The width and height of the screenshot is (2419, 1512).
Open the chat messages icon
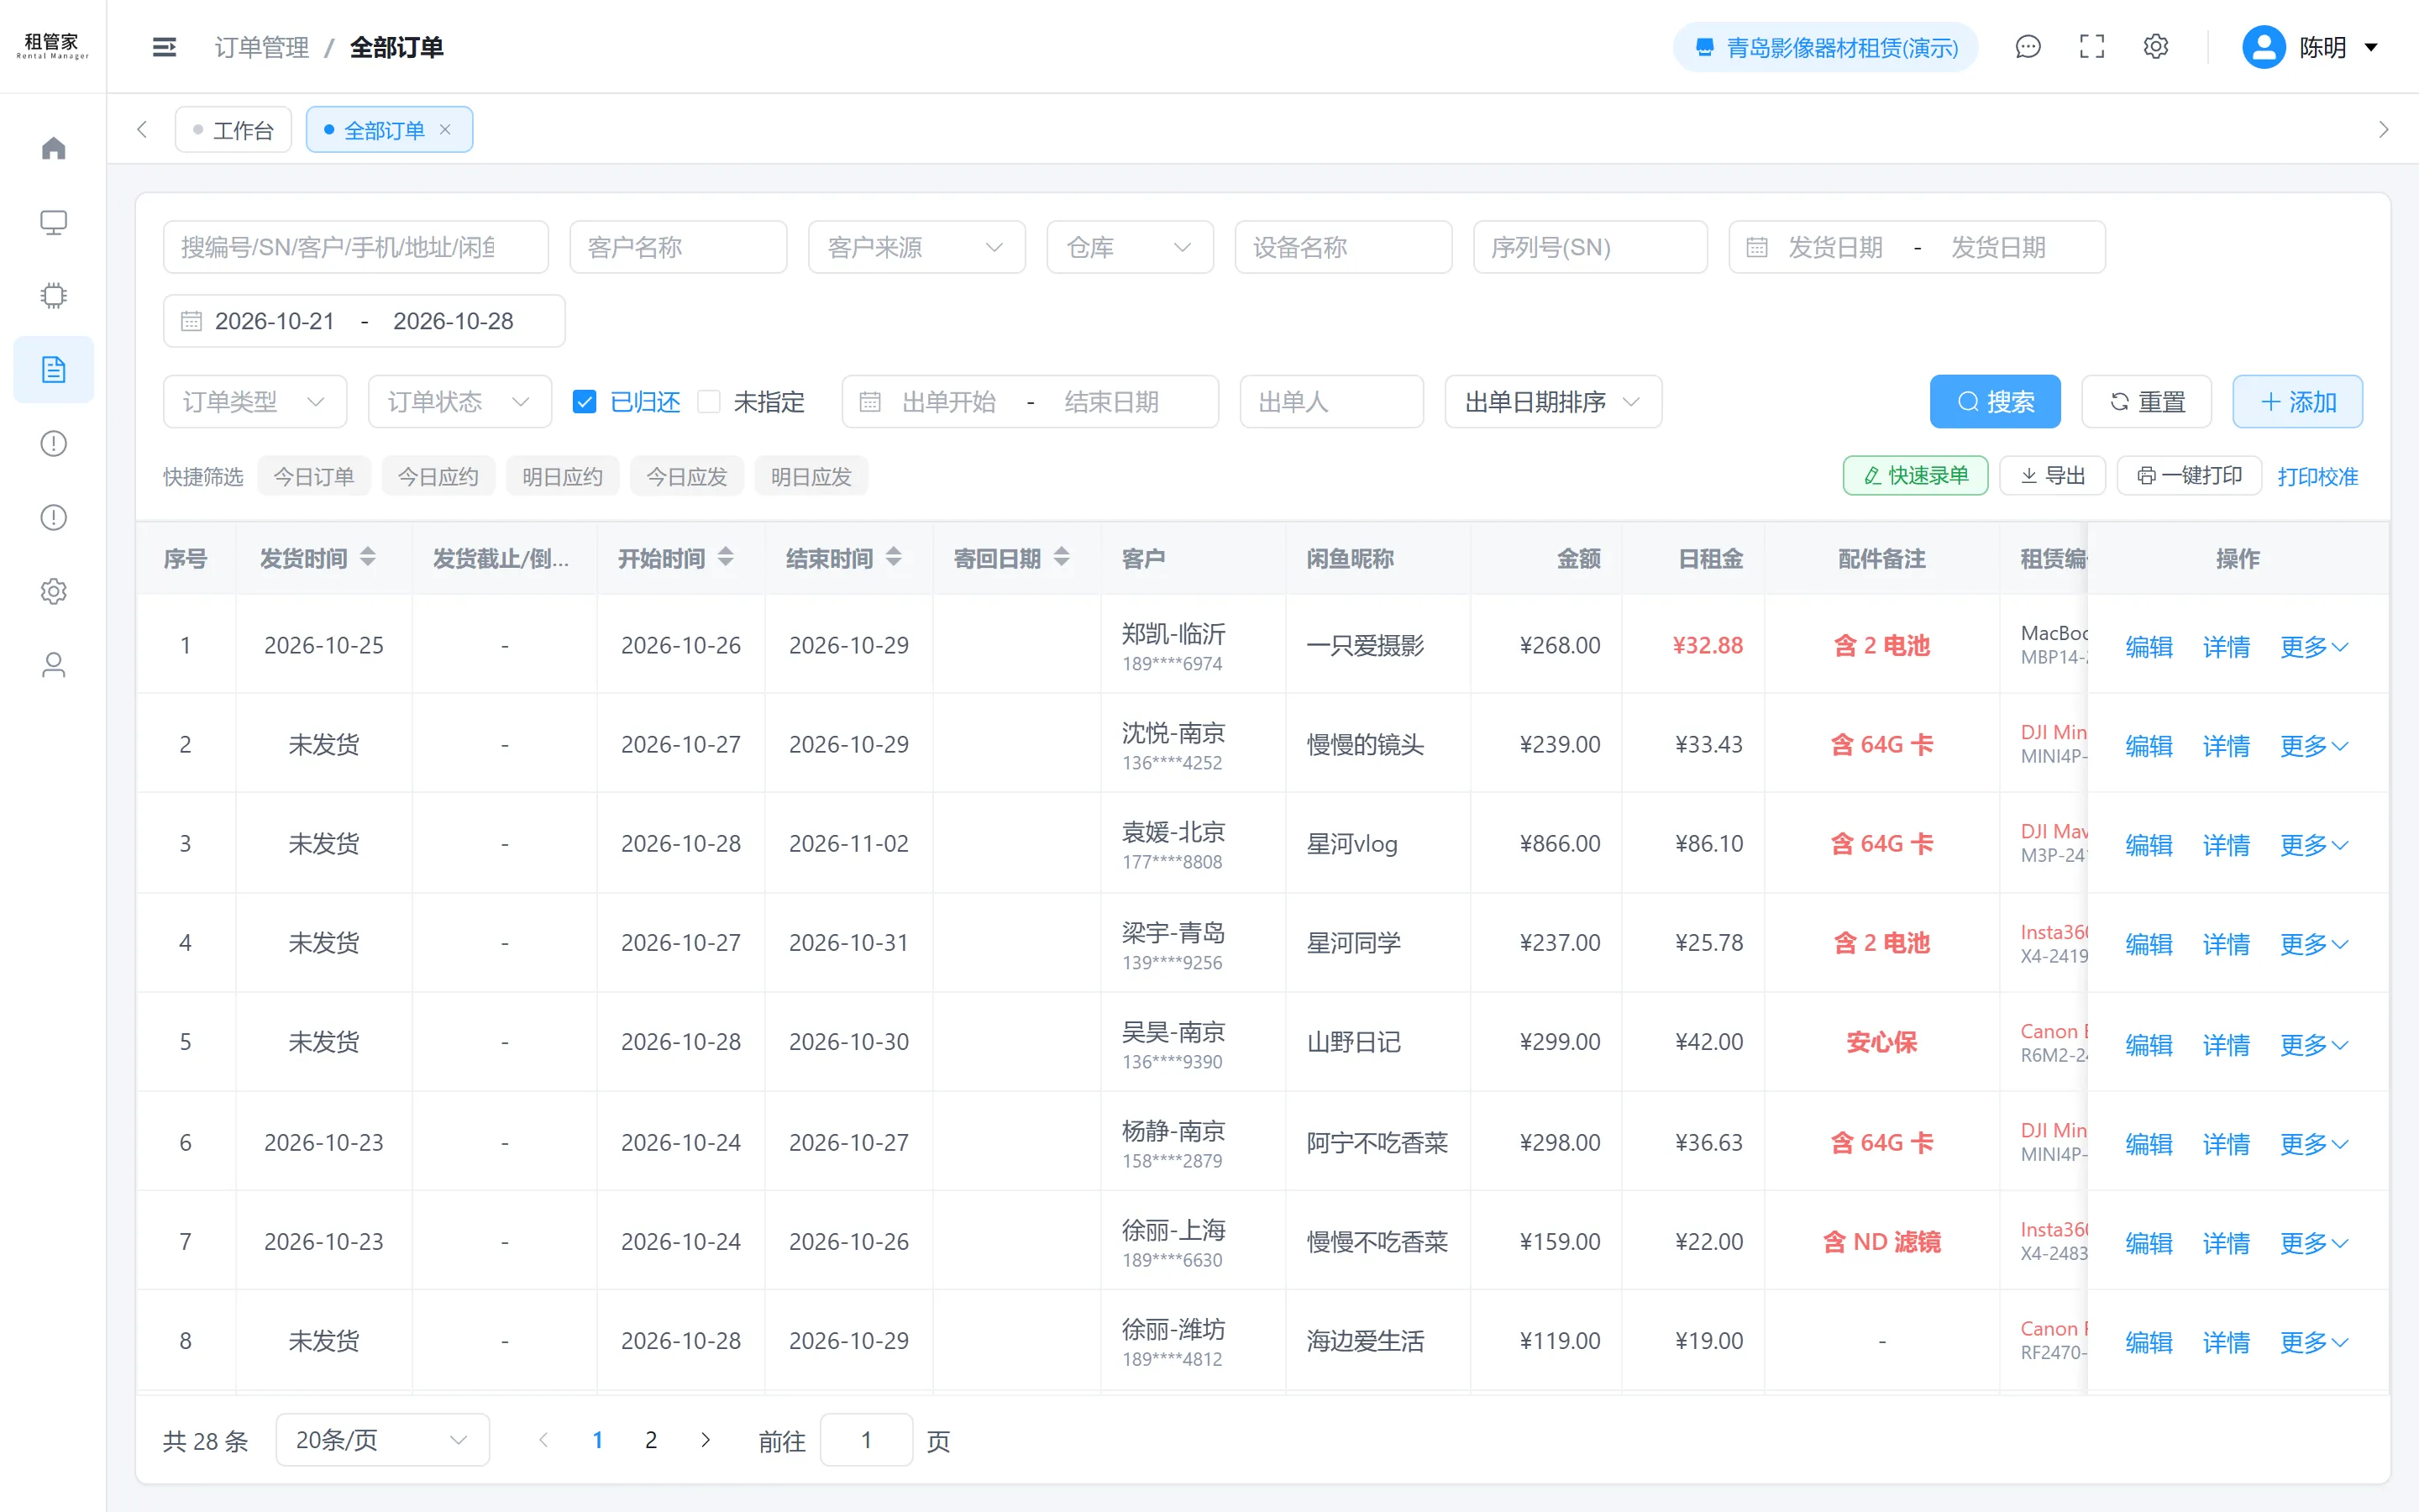click(x=2027, y=47)
